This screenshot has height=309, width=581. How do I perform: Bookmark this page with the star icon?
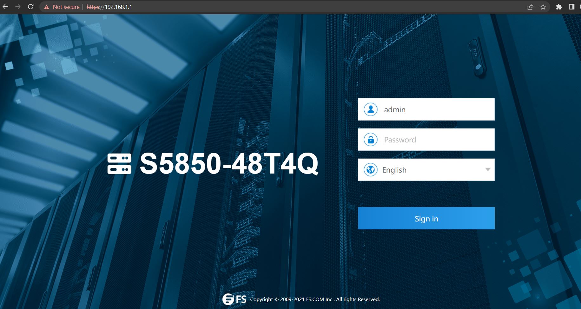[543, 7]
